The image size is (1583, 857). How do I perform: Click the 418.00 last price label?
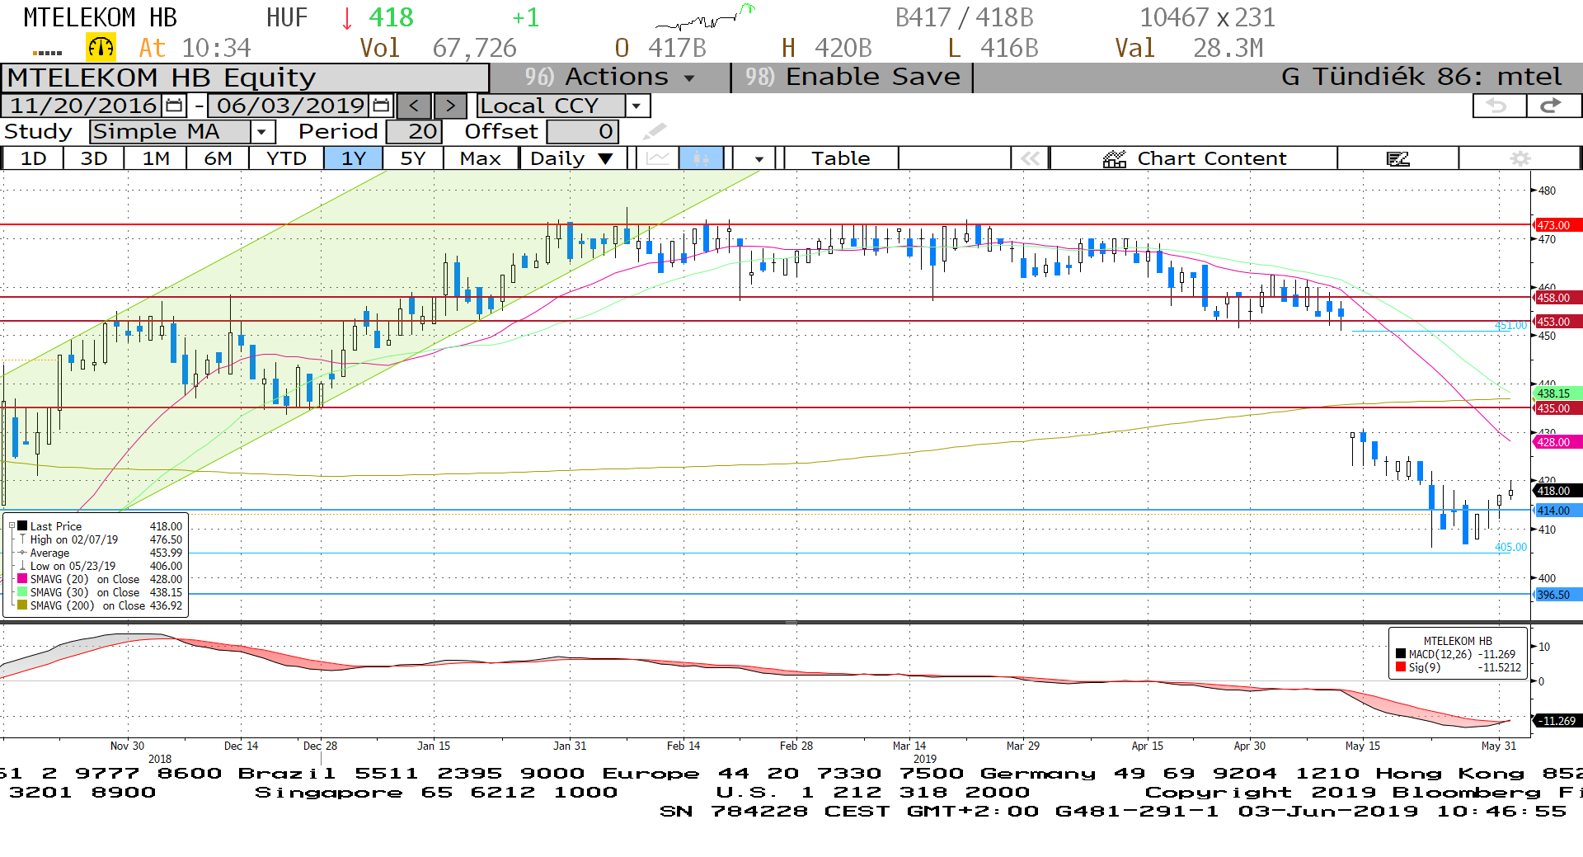pos(1557,491)
